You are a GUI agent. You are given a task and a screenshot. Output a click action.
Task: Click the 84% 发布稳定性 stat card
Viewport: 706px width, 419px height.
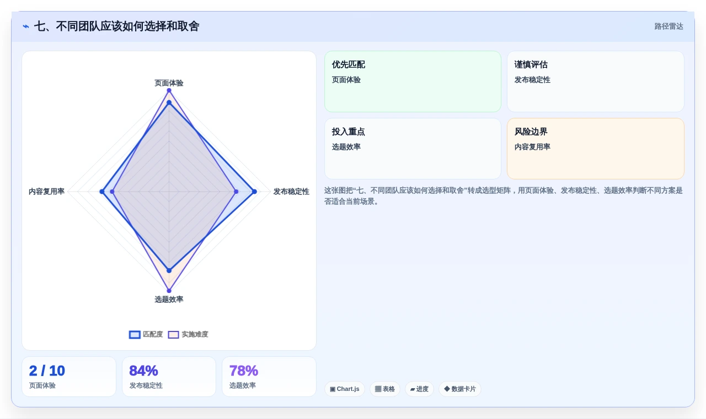pos(169,377)
